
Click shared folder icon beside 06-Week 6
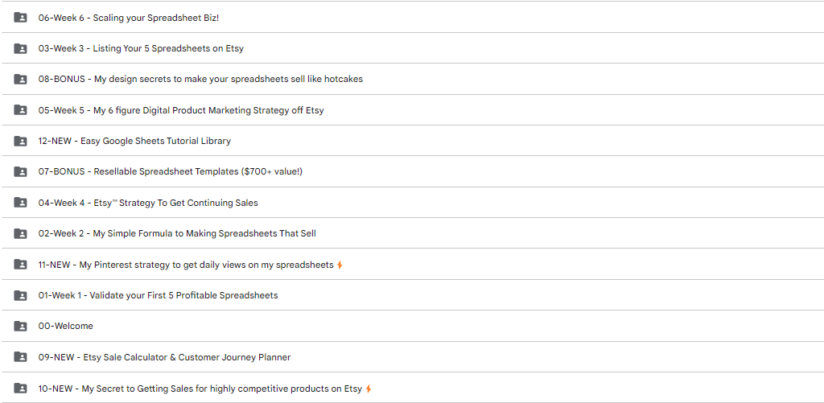click(20, 18)
